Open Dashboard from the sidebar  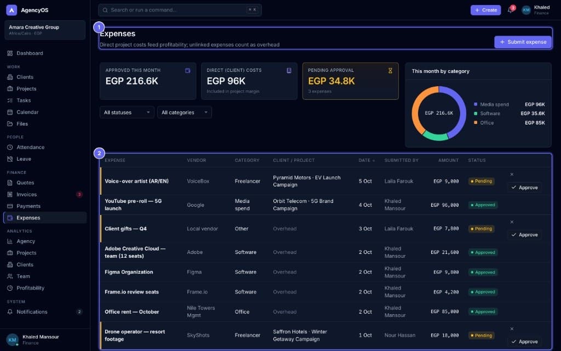(x=45, y=53)
